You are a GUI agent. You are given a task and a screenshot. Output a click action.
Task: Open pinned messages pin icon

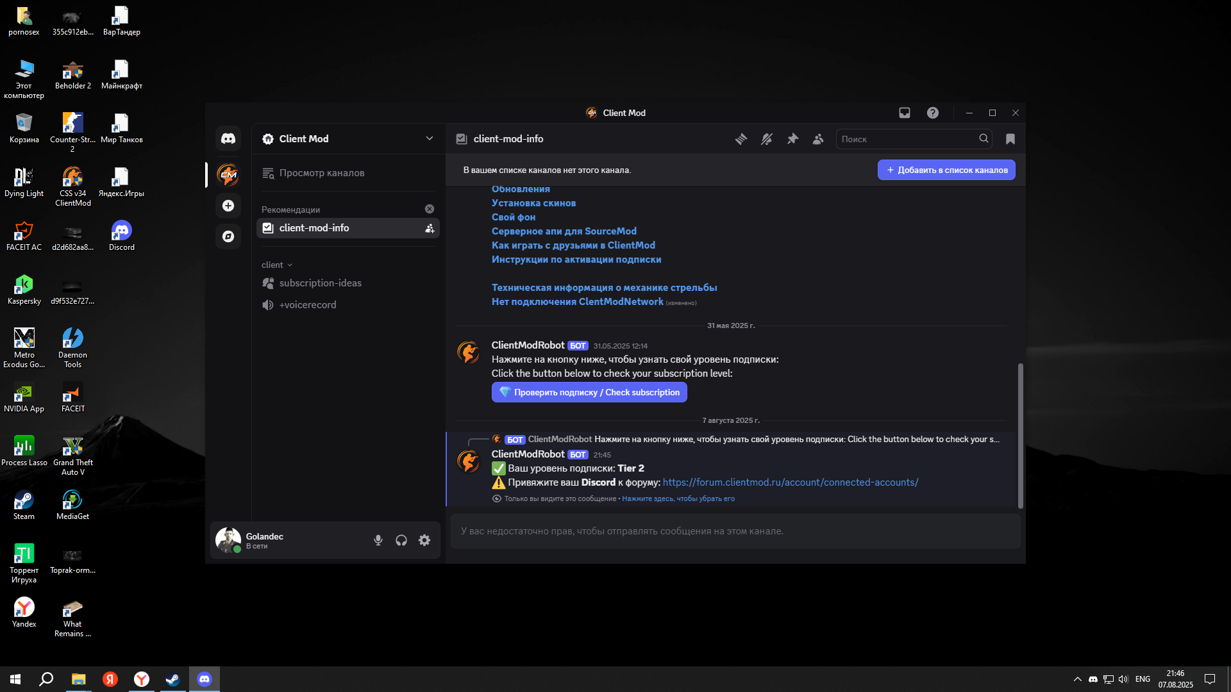[792, 139]
